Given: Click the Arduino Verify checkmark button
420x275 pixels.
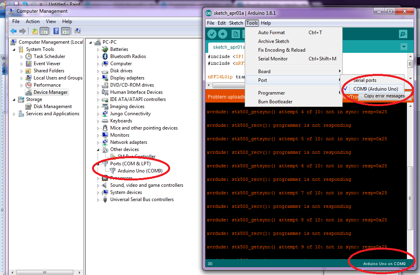Looking at the screenshot, I should [212, 34].
